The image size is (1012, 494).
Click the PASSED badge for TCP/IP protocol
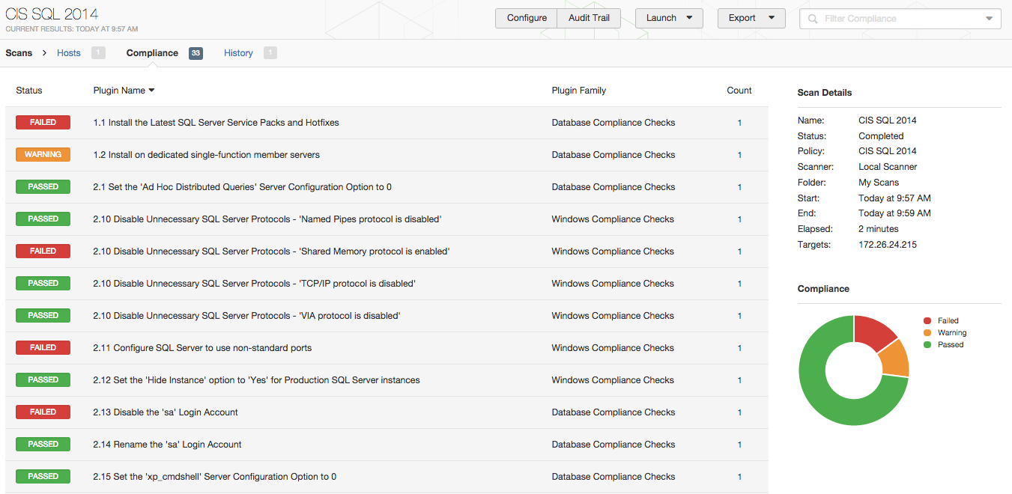coord(43,284)
